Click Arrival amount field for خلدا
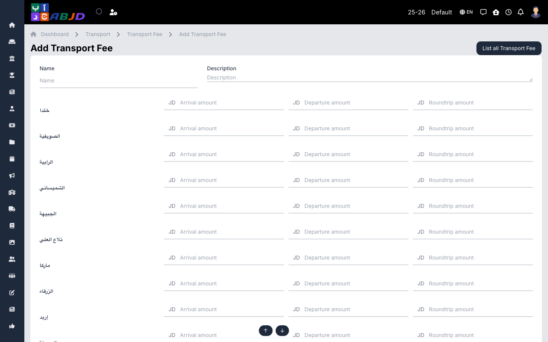 pos(224,103)
